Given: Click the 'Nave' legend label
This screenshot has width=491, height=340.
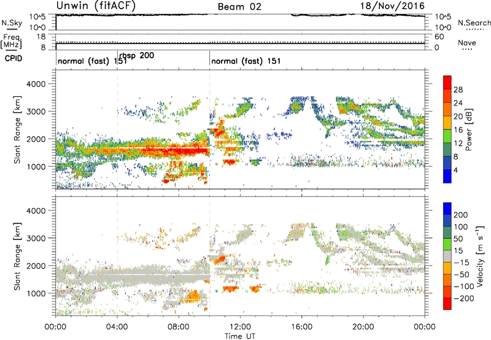Looking at the screenshot, I should pyautogui.click(x=466, y=42).
